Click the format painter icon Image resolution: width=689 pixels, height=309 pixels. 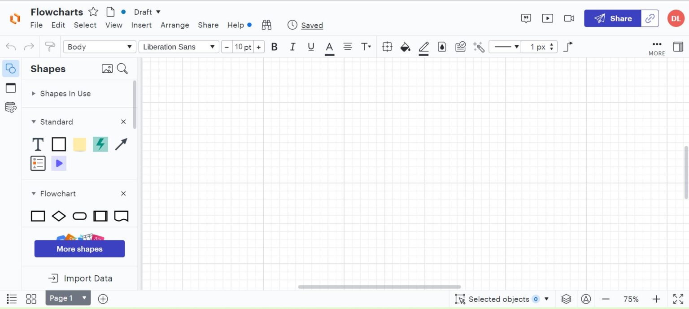[x=50, y=46]
